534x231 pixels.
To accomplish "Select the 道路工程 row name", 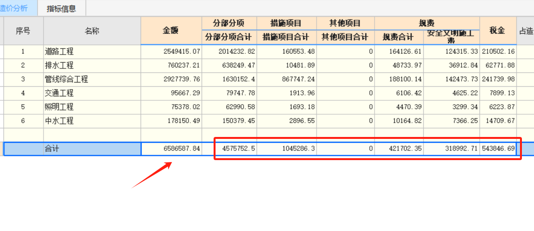I will click(92, 52).
